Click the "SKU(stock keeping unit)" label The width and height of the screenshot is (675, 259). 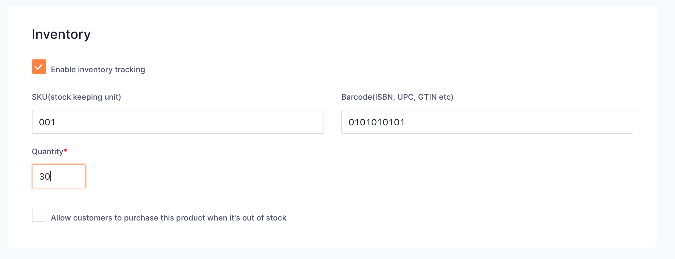coord(76,97)
